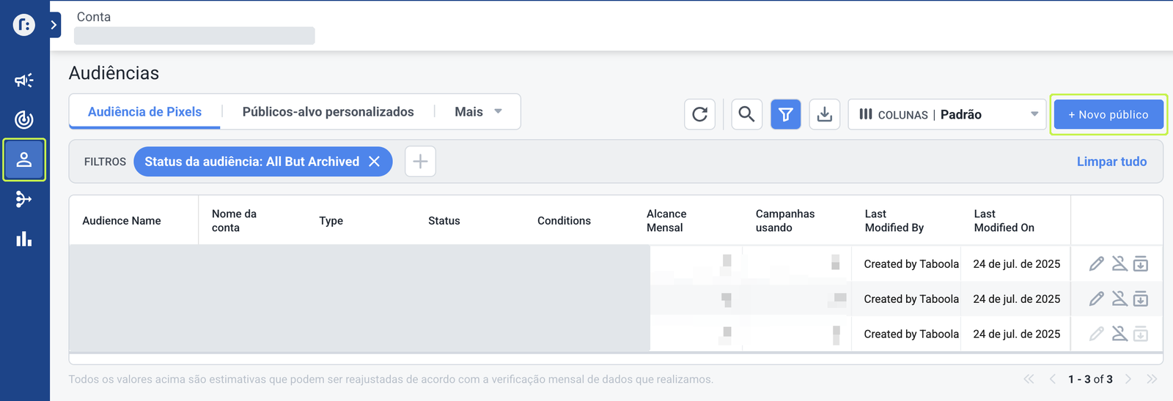Open the Mais dropdown tab
The height and width of the screenshot is (401, 1173).
[x=478, y=112]
